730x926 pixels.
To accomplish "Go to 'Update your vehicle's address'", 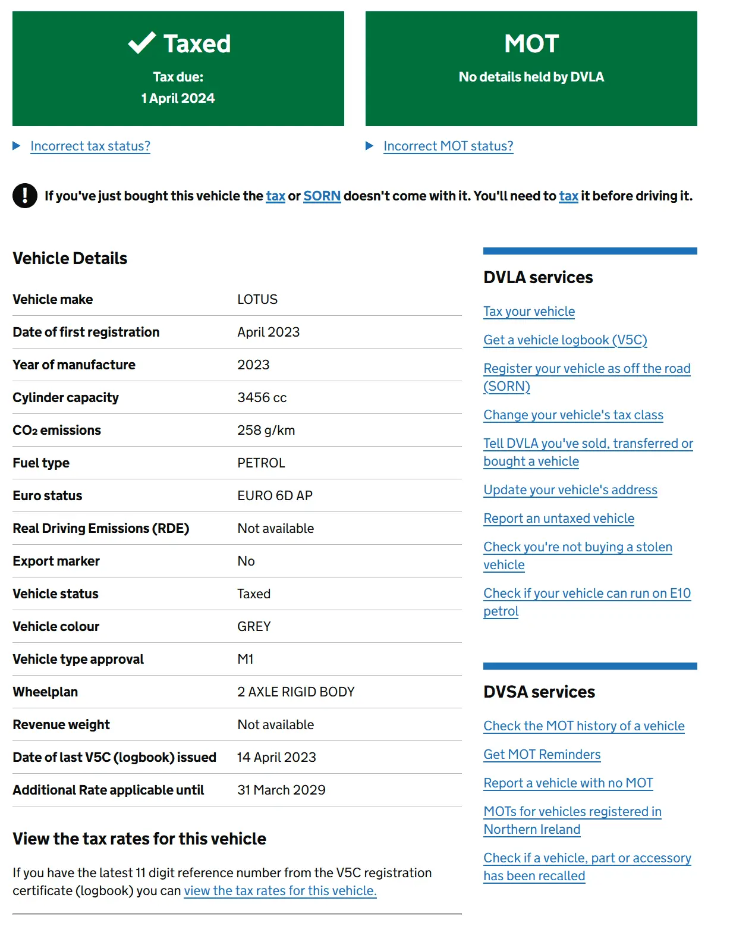I will tap(570, 490).
